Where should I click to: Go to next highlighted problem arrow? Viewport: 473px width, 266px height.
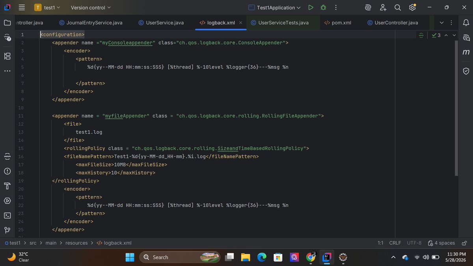tap(454, 35)
